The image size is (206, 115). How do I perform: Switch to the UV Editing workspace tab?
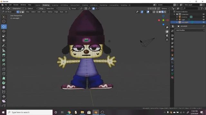point(64,5)
